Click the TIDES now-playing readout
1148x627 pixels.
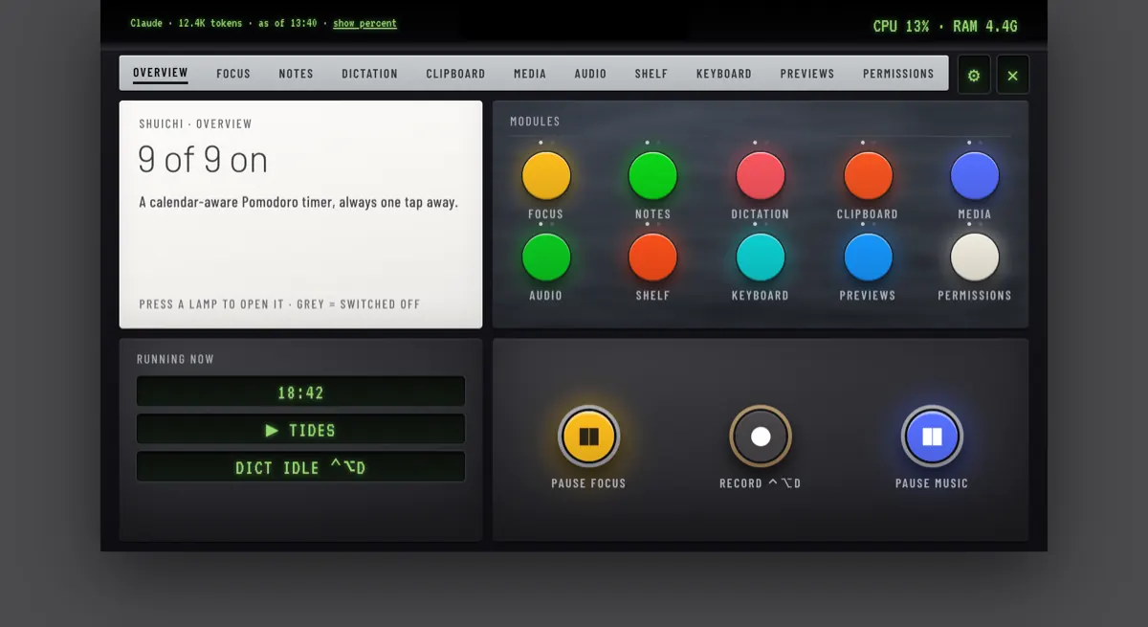[301, 430]
